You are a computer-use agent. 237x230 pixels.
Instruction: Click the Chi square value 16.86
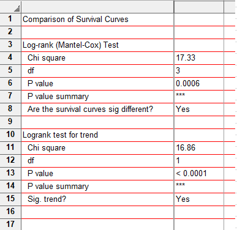tap(199, 148)
